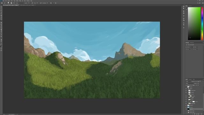Toggle lock position for layer
Image resolution: width=204 pixels, height=115 pixels.
(191, 85)
